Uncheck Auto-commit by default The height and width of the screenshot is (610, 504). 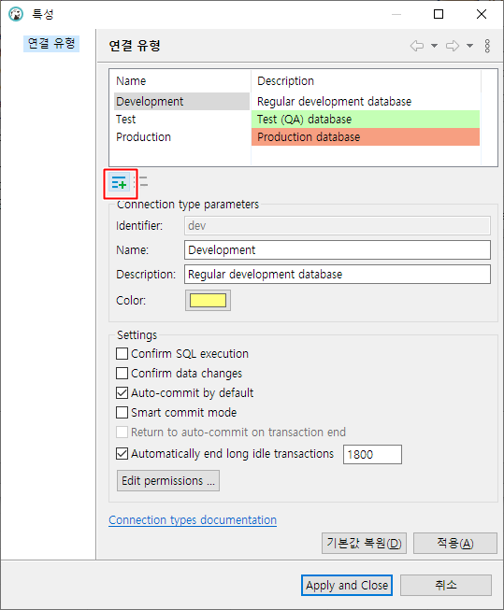(x=122, y=393)
